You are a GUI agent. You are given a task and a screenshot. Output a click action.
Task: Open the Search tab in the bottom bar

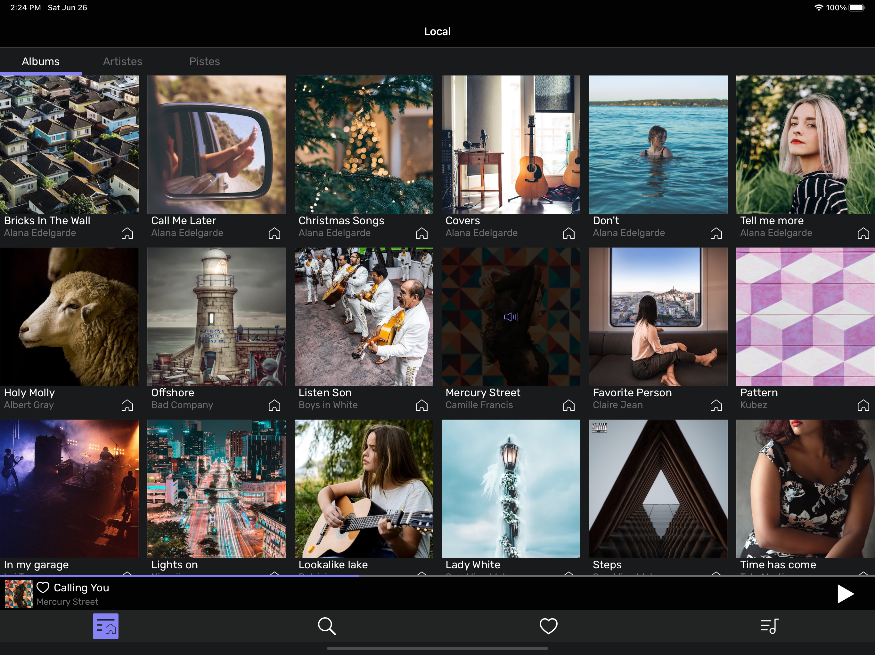[x=327, y=626]
